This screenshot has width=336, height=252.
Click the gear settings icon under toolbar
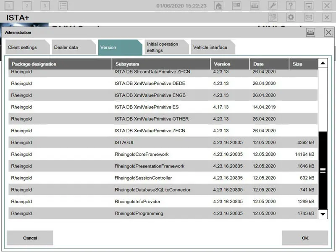coord(291,17)
